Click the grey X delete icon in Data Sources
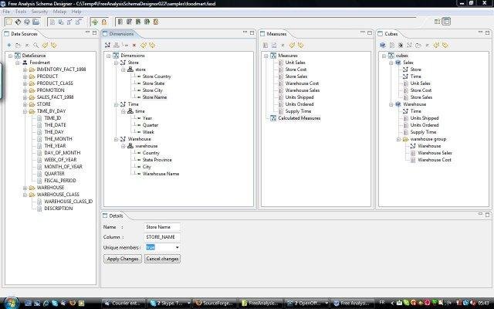Image resolution: width=494 pixels, height=309 pixels. 27,46
